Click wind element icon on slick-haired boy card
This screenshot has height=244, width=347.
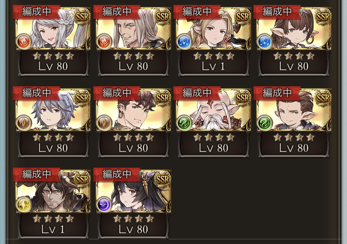pyautogui.click(x=264, y=123)
